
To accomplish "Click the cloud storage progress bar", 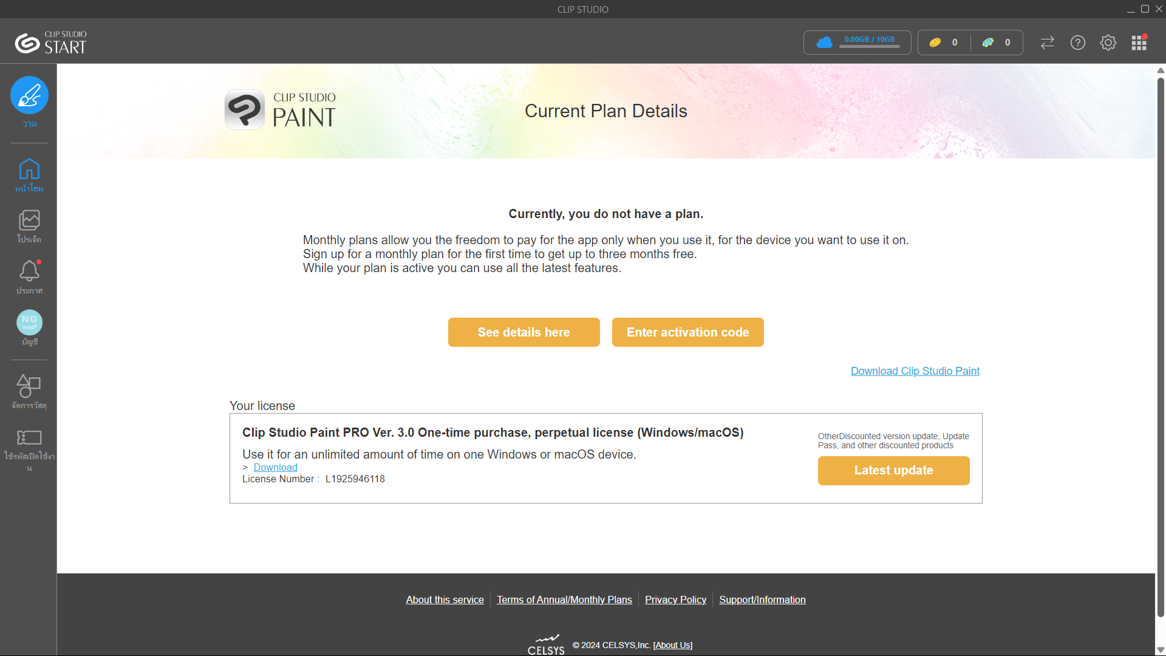I will click(869, 47).
